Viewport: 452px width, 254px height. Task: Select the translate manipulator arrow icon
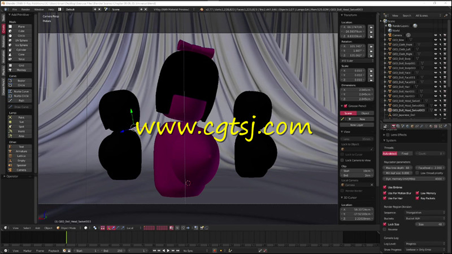click(114, 228)
